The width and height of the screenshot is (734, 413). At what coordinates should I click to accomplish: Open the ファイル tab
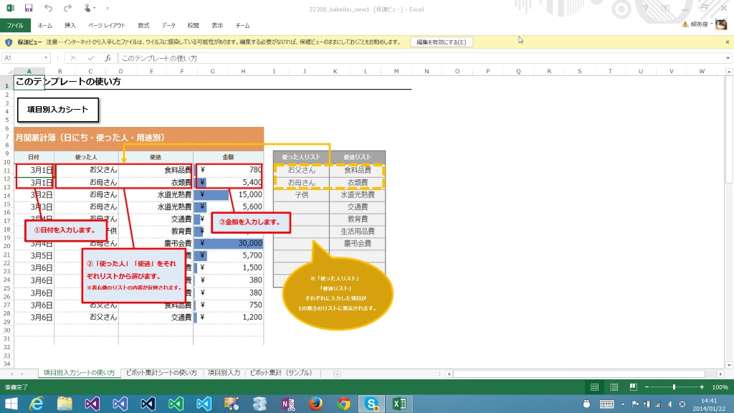[x=15, y=25]
